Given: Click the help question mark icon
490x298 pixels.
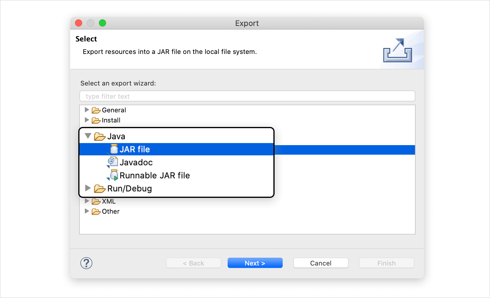Looking at the screenshot, I should (x=86, y=263).
